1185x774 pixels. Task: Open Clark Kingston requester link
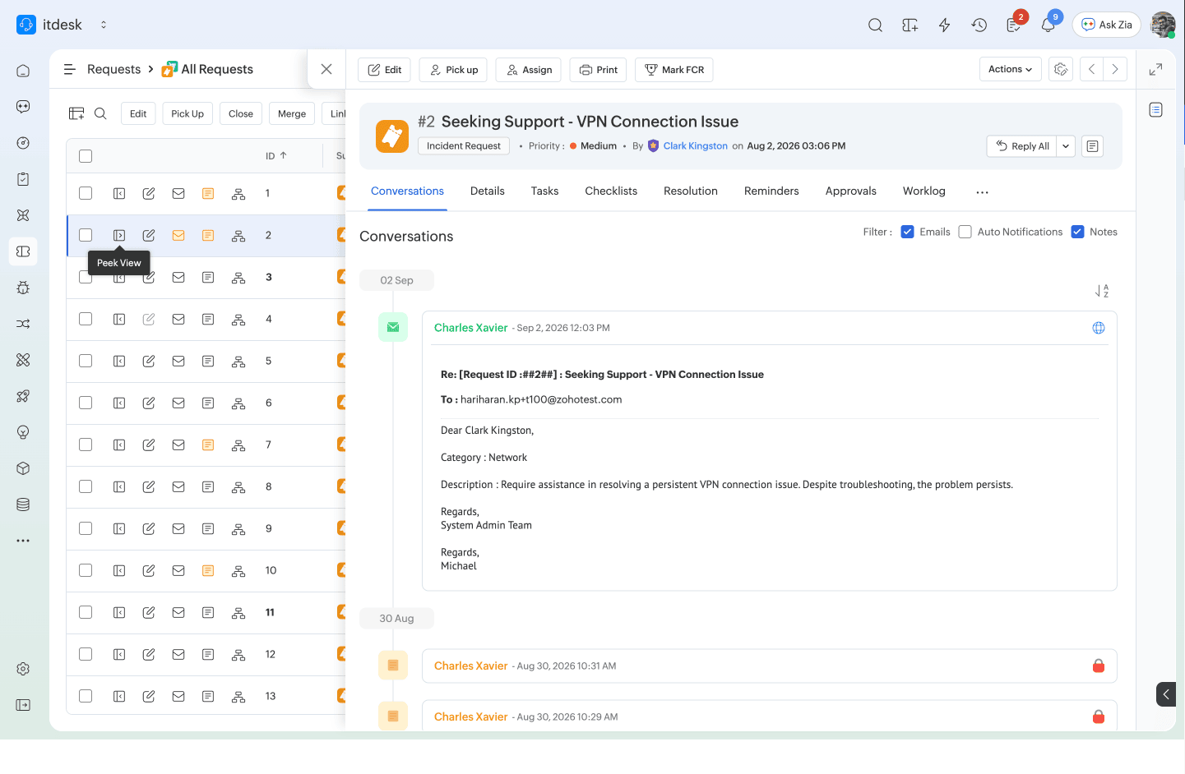(x=696, y=146)
